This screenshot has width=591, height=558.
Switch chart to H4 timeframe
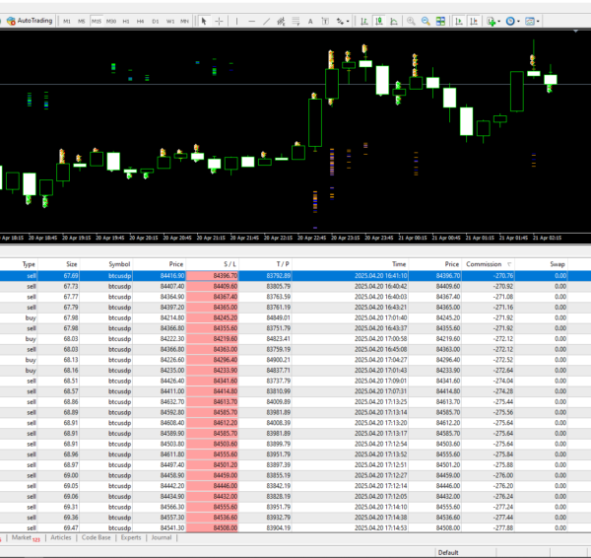pyautogui.click(x=141, y=20)
